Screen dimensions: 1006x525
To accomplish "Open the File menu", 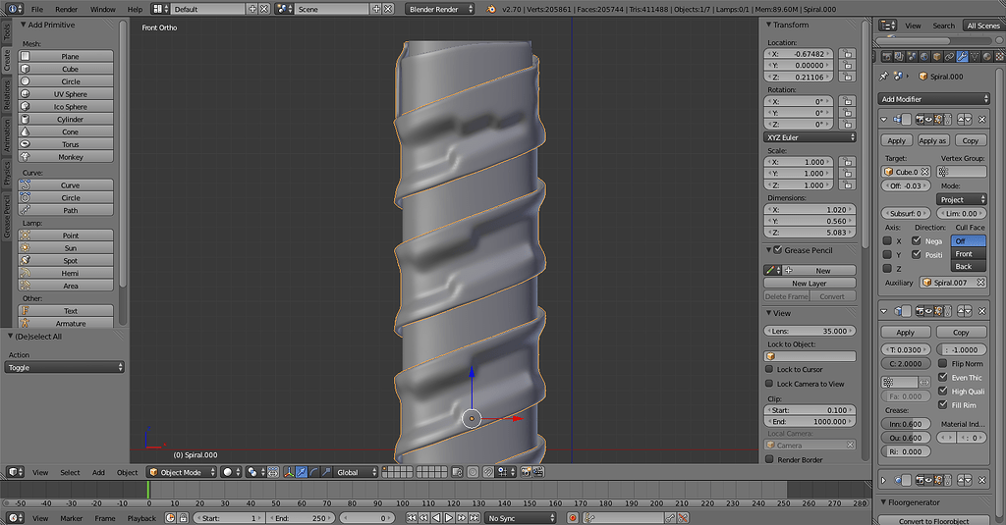I will coord(37,9).
